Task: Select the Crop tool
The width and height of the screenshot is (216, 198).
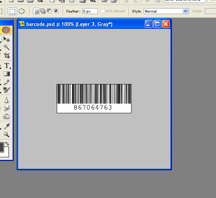Action: pyautogui.click(x=7, y=56)
